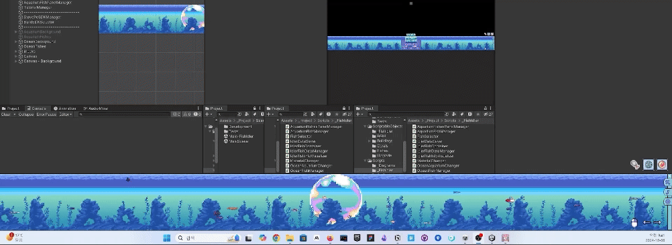Expand the Buildings folder in the project tree
This screenshot has height=245, width=672.
pos(370,141)
